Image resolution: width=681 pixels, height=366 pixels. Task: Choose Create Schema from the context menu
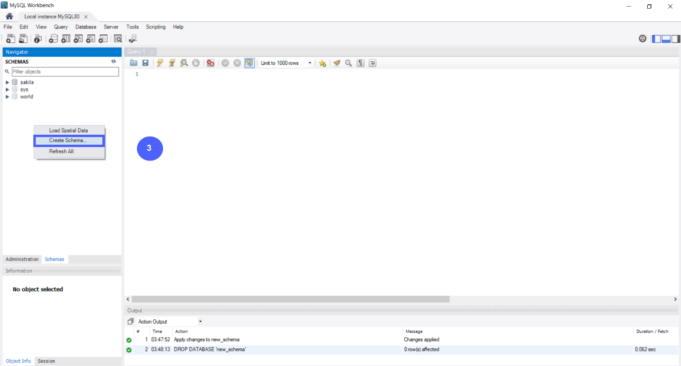click(x=69, y=140)
